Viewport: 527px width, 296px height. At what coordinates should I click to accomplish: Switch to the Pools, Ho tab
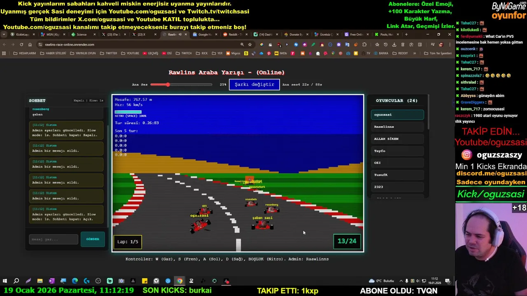tap(386, 35)
